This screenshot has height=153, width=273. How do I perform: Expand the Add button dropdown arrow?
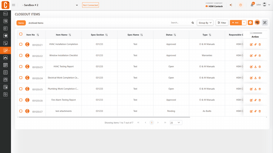pyautogui.click(x=244, y=23)
